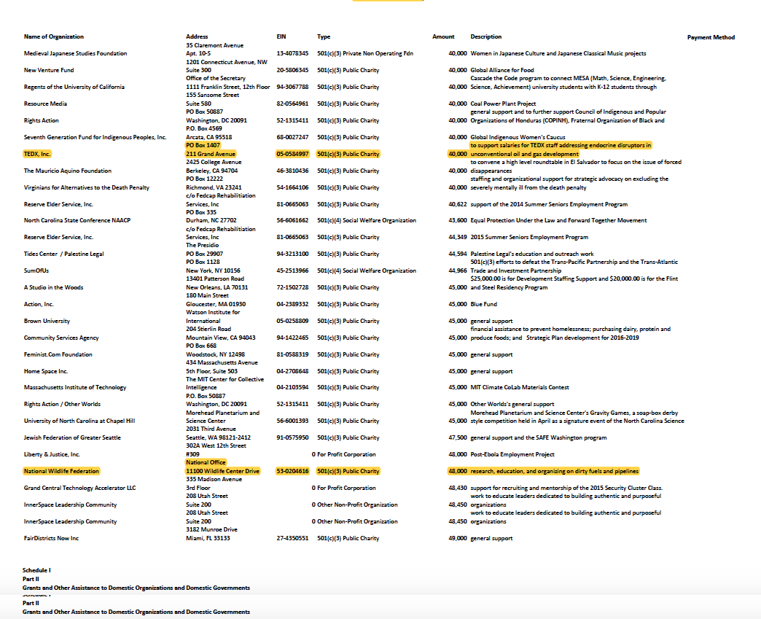Click "Virginians for Alternatives to the Death Penalty"
The image size is (761, 619).
[87, 187]
